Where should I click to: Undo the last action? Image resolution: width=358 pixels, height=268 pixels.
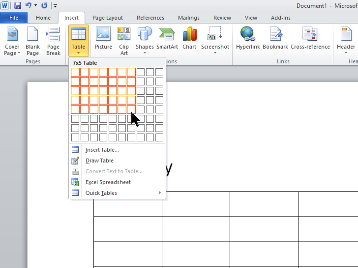[29, 5]
